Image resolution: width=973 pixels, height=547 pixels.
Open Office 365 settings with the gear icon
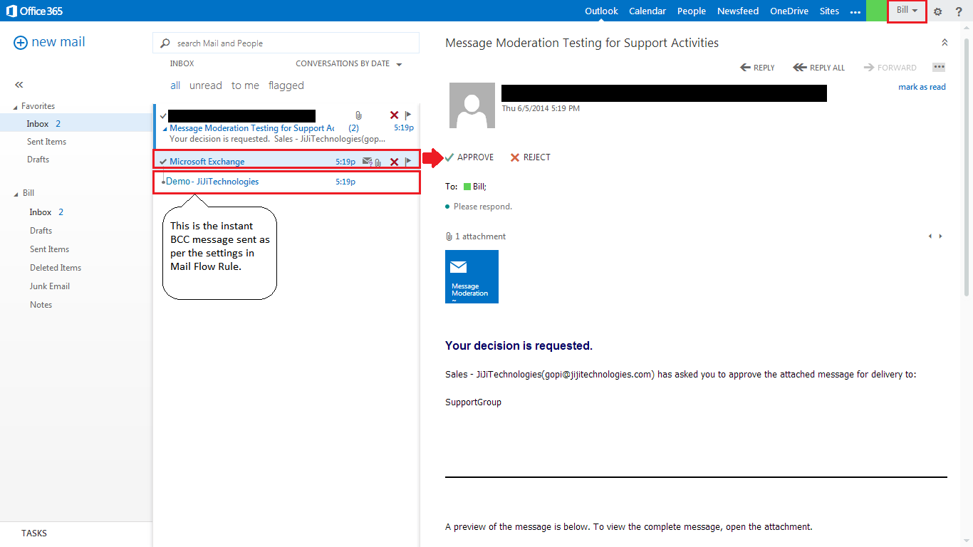tap(937, 11)
